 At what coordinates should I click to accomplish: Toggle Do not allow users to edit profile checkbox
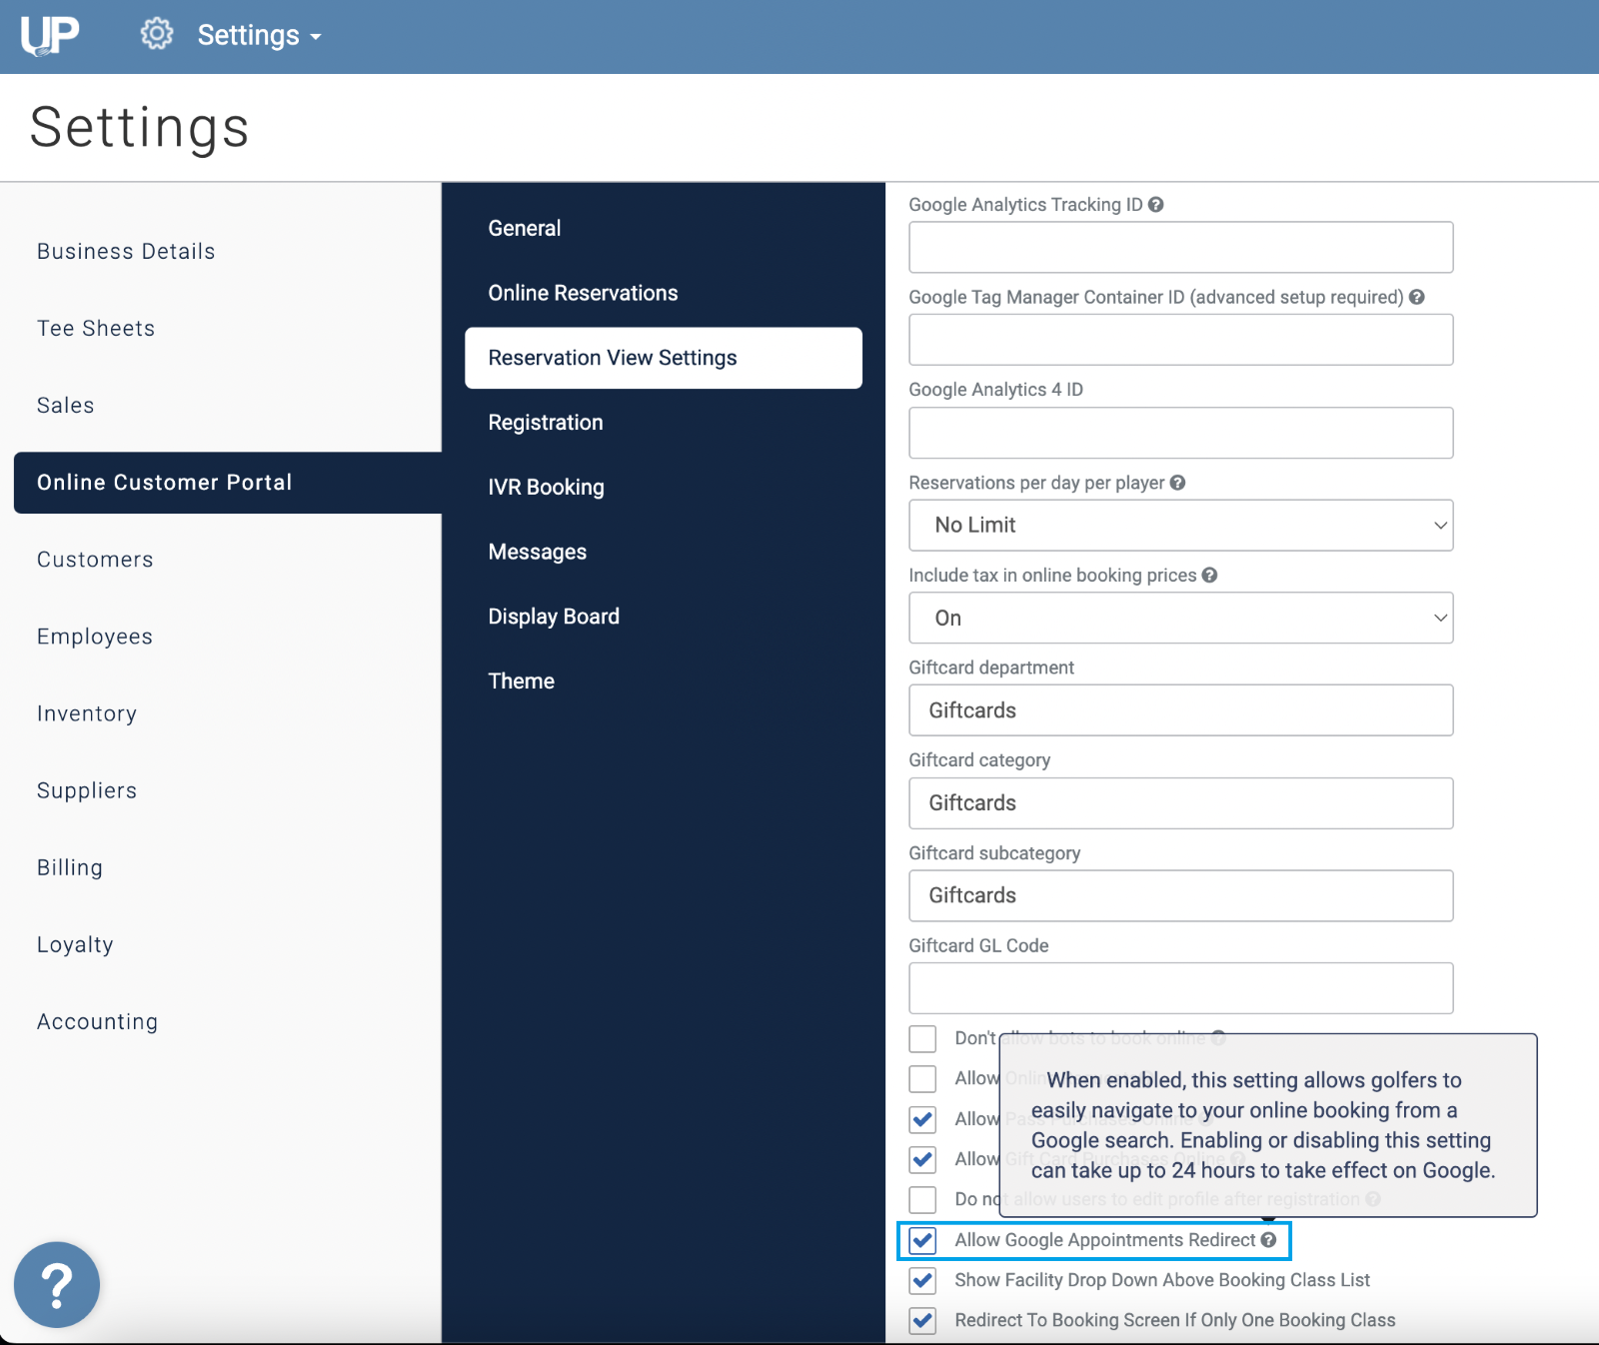[x=923, y=1200]
